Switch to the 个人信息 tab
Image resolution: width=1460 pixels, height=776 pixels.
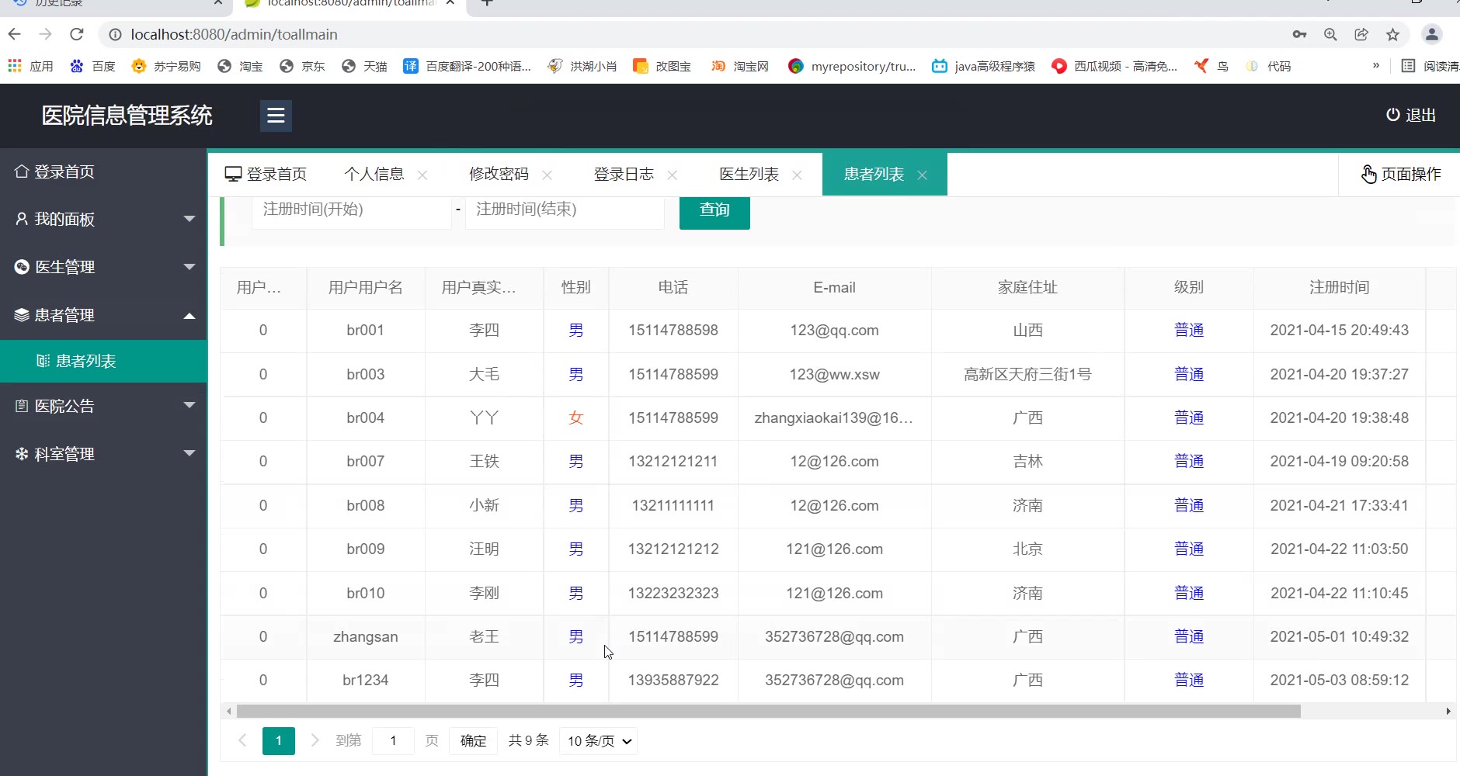(x=374, y=174)
